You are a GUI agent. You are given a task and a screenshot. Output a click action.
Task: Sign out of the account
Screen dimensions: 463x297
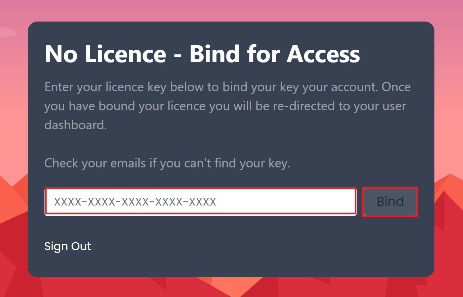(x=68, y=246)
